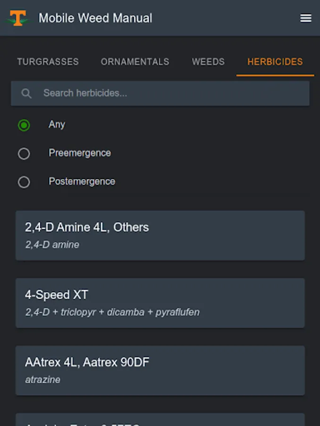Focus the Search herbicides field
Image resolution: width=320 pixels, height=426 pixels.
[x=170, y=93]
